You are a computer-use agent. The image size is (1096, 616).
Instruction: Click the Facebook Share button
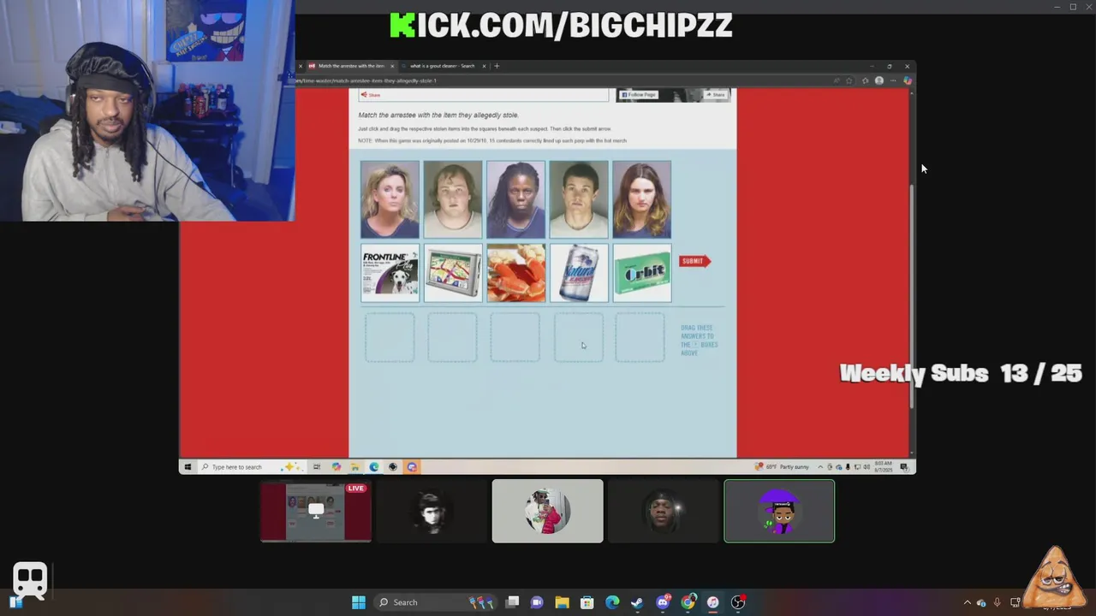[x=716, y=95]
